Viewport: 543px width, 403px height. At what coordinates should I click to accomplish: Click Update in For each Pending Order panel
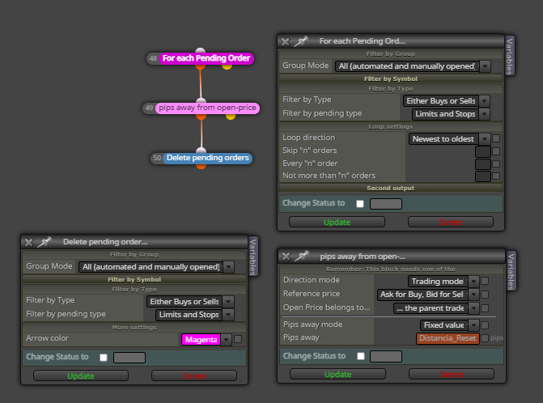[x=337, y=222]
